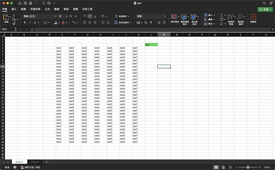Click the insert function fx icon

pyautogui.click(x=32, y=30)
